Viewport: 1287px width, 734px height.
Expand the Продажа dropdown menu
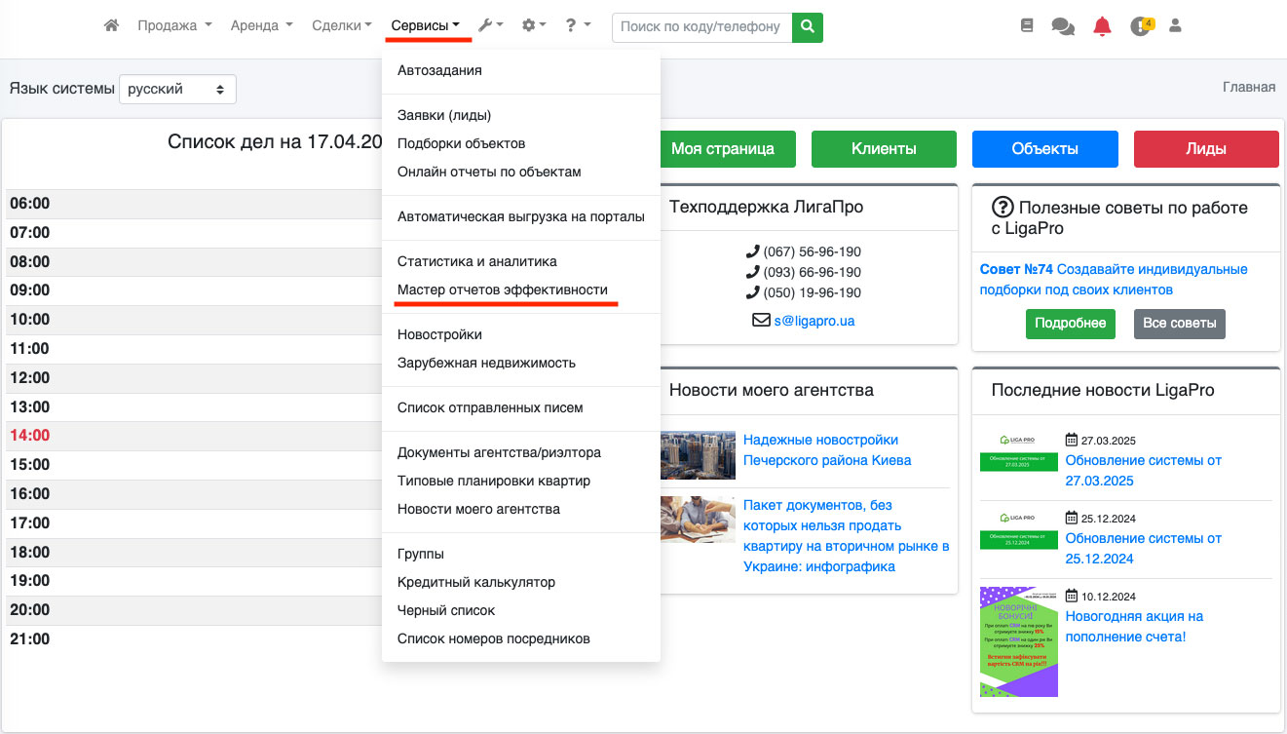click(x=174, y=26)
